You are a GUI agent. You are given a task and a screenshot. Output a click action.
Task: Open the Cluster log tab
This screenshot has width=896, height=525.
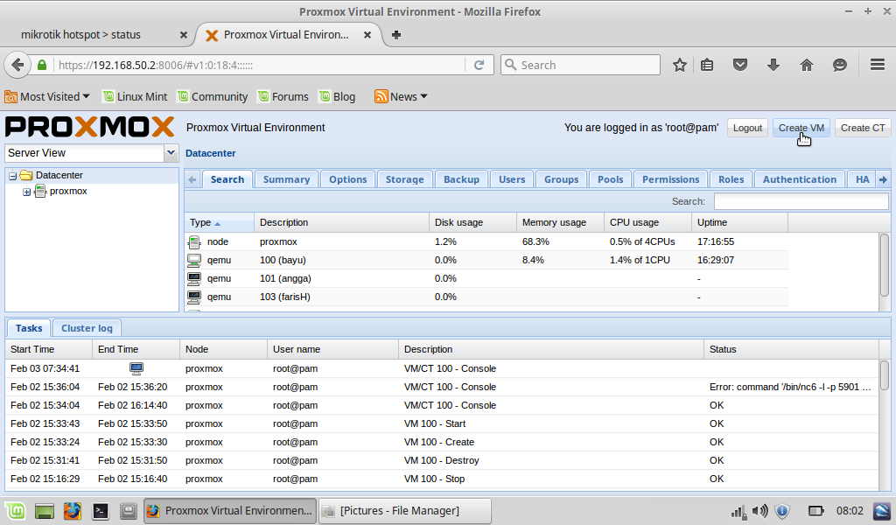[87, 328]
